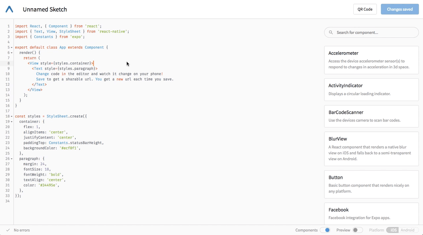The width and height of the screenshot is (423, 235).
Task: Click the justifyContent: 'center' line
Action: [x=50, y=138]
